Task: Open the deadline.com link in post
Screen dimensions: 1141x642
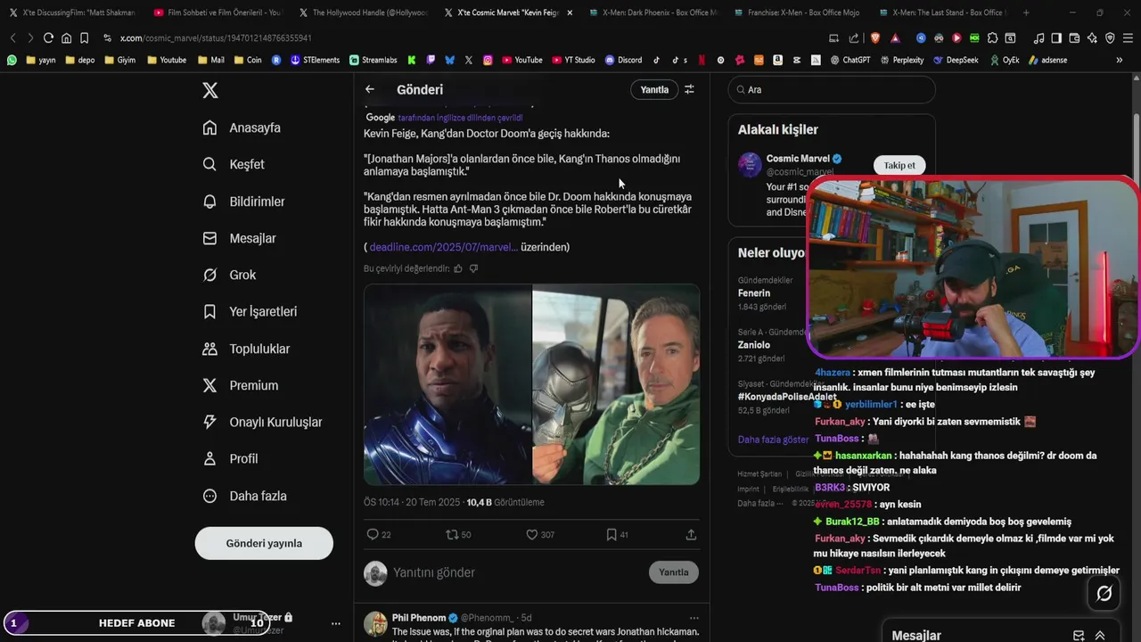Action: point(443,247)
